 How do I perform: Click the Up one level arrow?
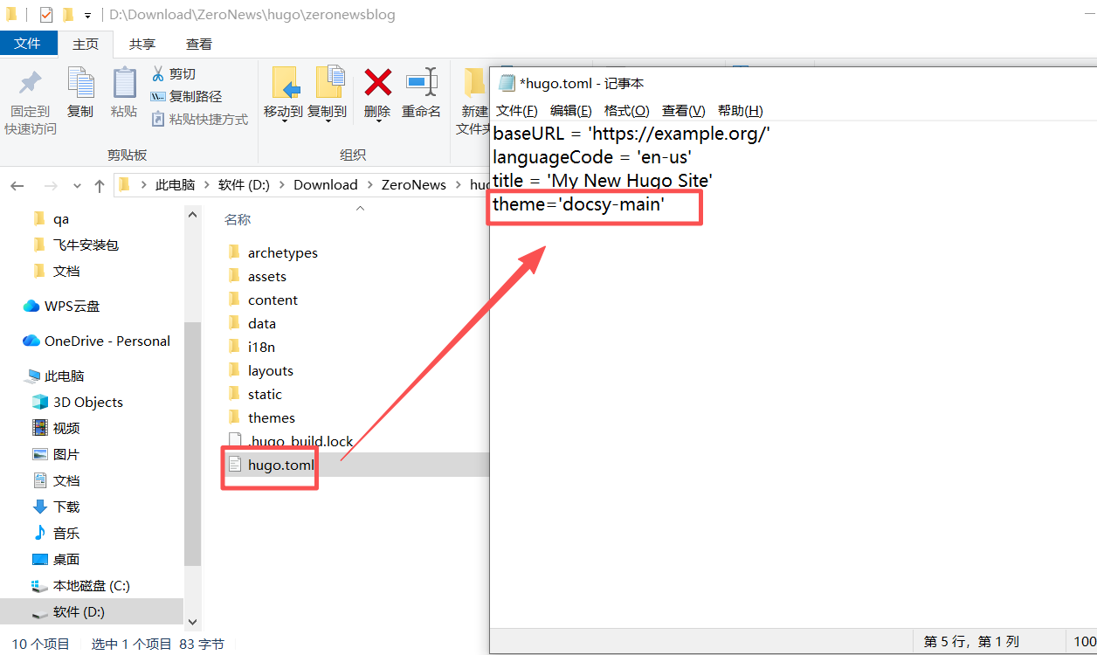100,185
